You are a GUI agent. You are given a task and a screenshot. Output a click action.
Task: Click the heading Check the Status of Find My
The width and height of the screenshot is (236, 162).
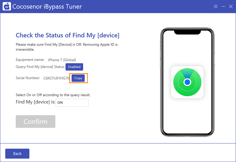[x=68, y=35]
